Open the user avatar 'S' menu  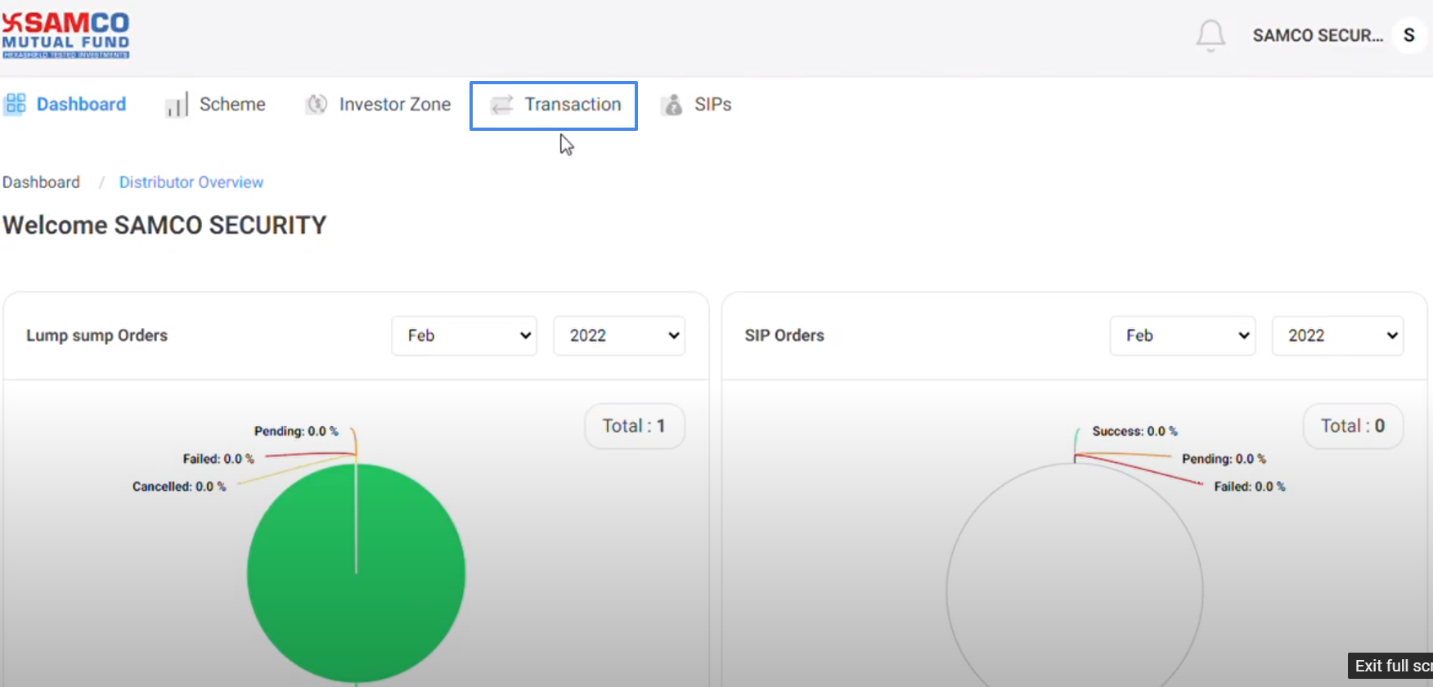tap(1409, 35)
